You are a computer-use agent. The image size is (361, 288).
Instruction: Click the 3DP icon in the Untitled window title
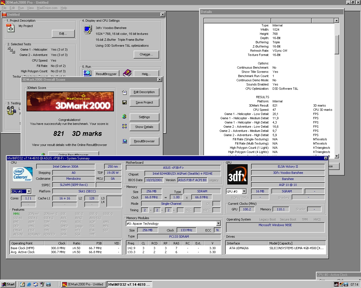tap(4, 15)
